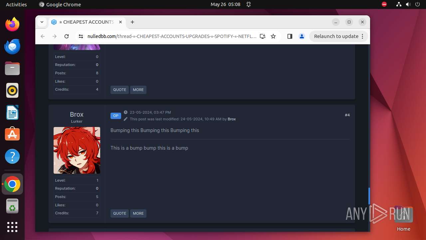Open a new tab
Screen dimensions: 426x240
coord(132,22)
